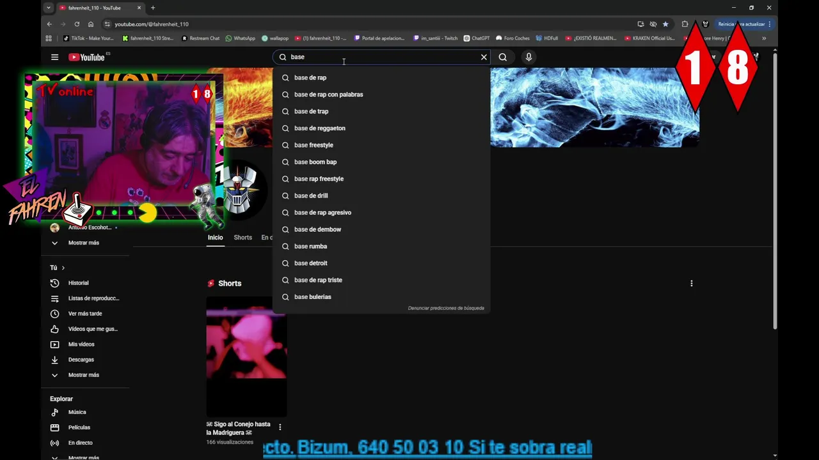The width and height of the screenshot is (819, 460).
Task: Select the suggestion "base de reggaeton"
Action: click(x=381, y=128)
